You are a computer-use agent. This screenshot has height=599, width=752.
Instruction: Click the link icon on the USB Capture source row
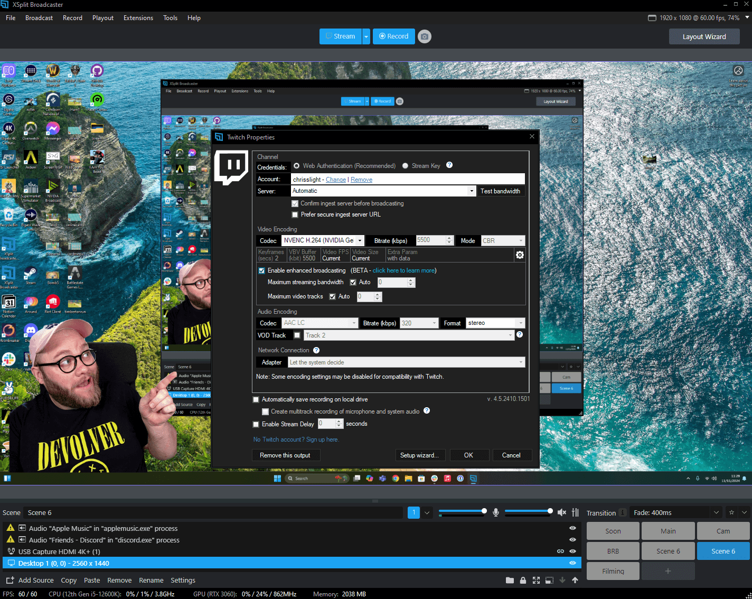pyautogui.click(x=560, y=551)
